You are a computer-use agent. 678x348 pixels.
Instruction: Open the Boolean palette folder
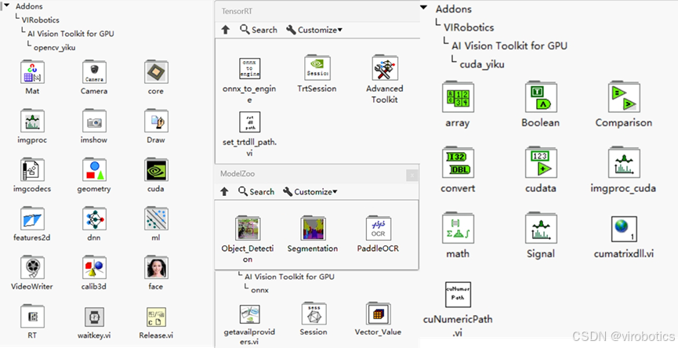pos(541,98)
